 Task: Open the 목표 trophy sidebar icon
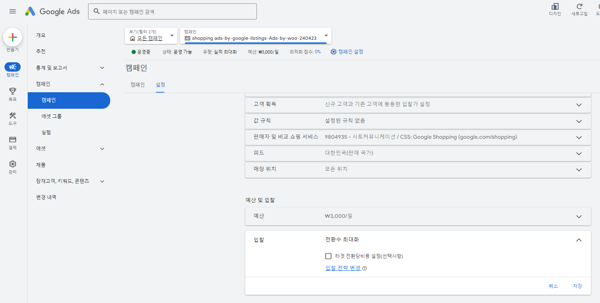(x=12, y=91)
